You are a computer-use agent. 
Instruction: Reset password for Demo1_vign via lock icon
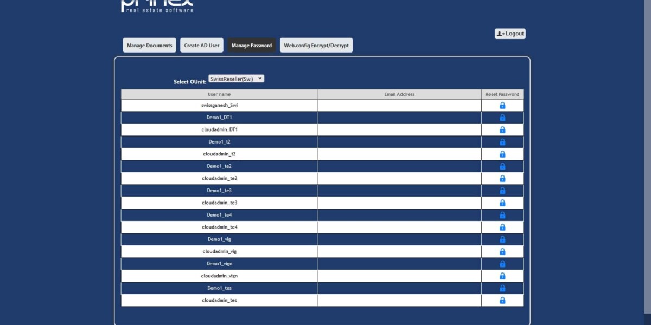pyautogui.click(x=502, y=264)
